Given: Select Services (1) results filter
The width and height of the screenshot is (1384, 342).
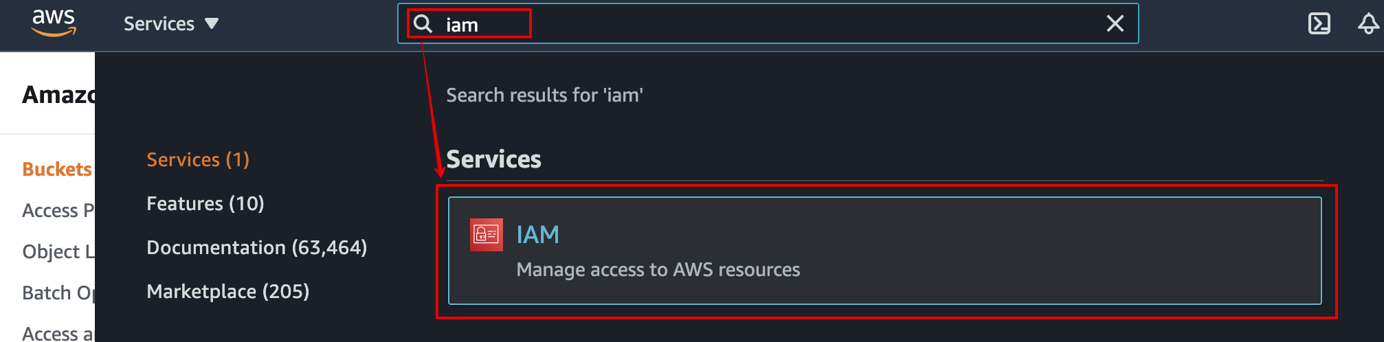Looking at the screenshot, I should (x=198, y=159).
